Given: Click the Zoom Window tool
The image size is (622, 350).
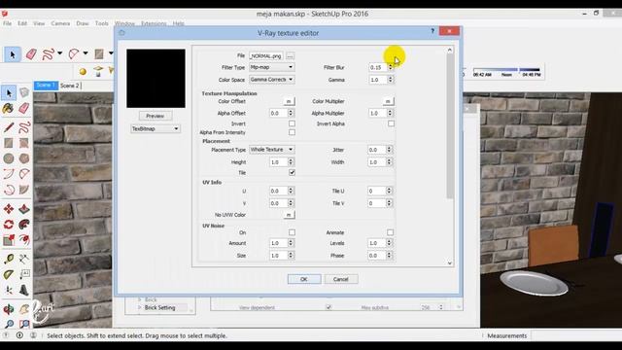Looking at the screenshot, I should pos(24,324).
